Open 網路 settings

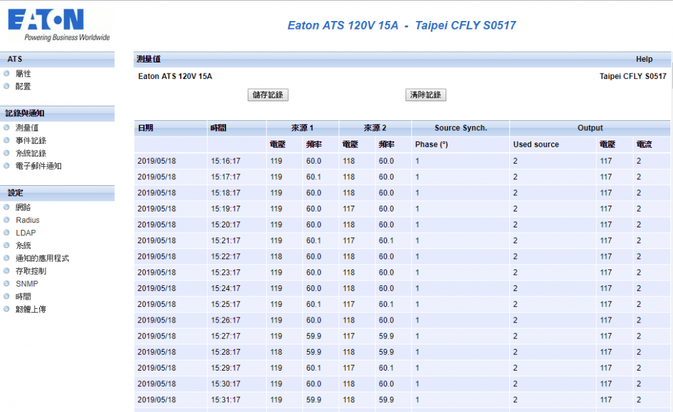click(x=23, y=207)
